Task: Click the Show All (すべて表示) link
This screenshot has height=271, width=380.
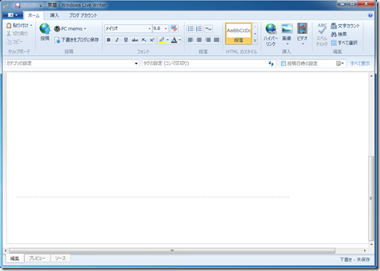Action: tap(360, 63)
